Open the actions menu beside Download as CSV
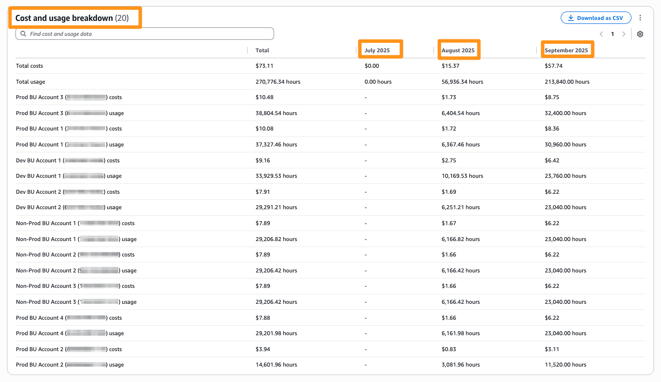 tap(640, 17)
